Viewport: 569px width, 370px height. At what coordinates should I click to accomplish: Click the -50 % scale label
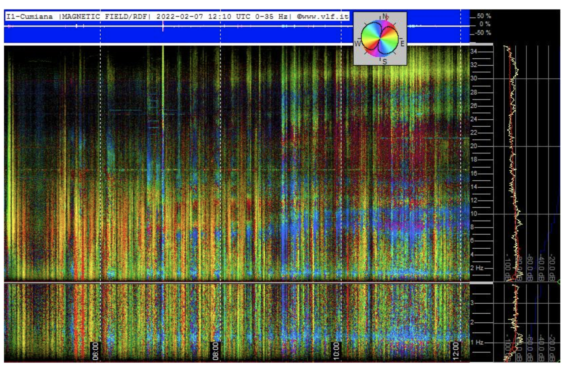point(483,33)
